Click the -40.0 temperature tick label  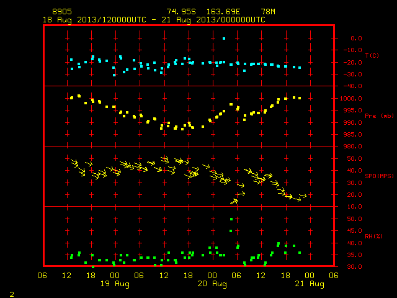click(353, 86)
